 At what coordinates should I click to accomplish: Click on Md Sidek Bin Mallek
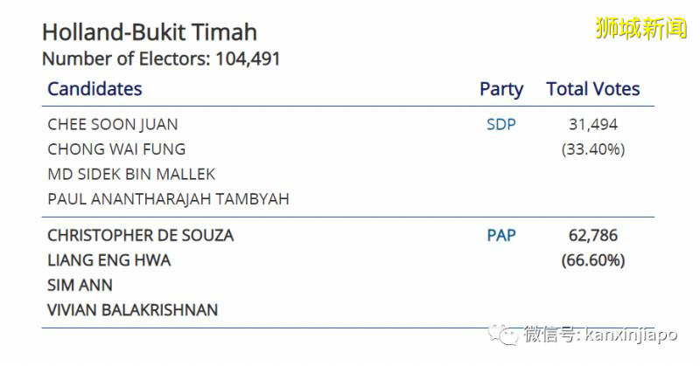[x=131, y=174]
